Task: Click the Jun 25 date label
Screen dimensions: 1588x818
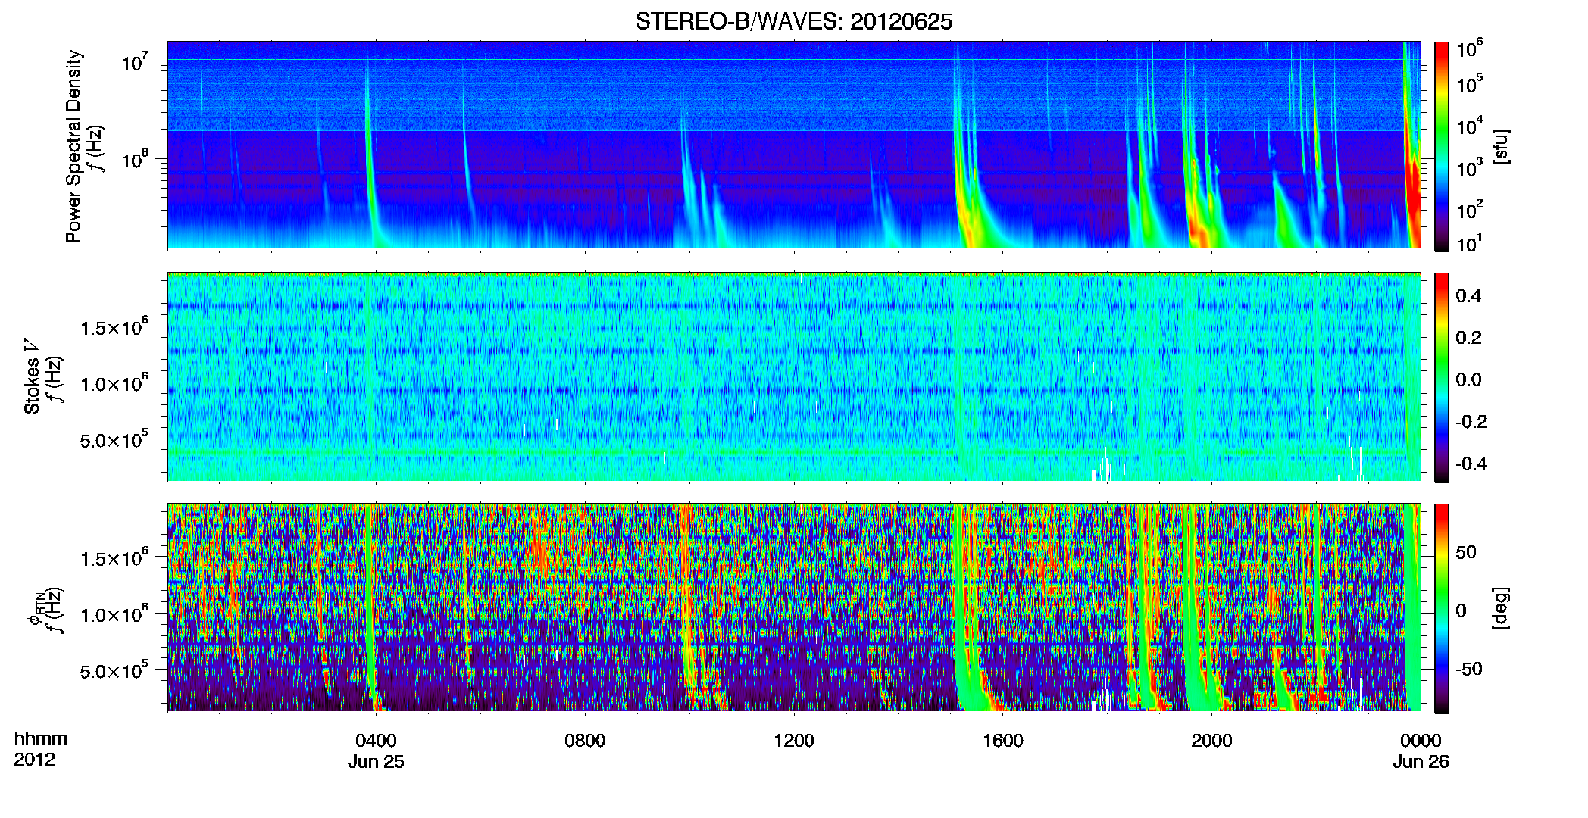Action: point(376,762)
